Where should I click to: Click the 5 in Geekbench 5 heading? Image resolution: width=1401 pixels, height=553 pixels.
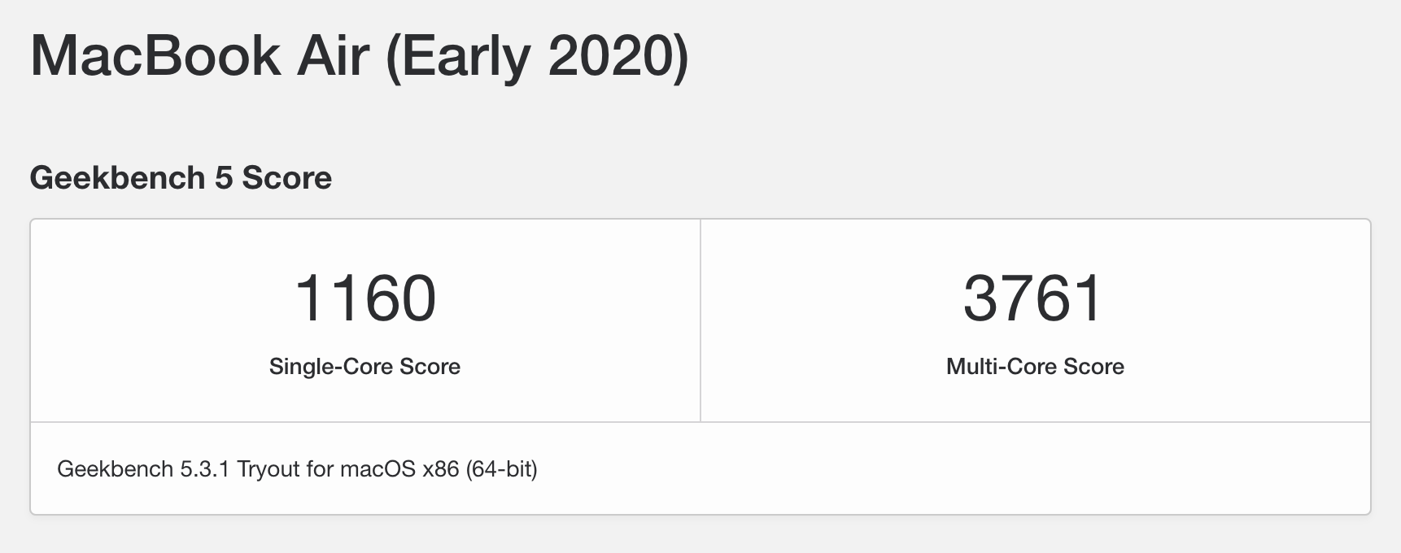(223, 178)
